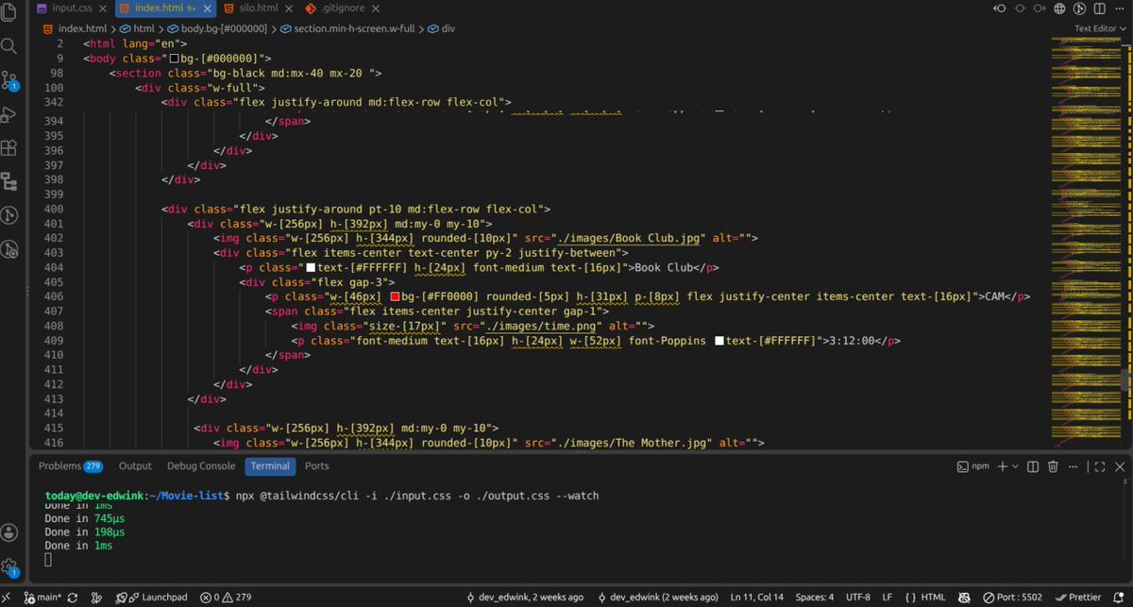Click Synchronize Changes icon in status bar

click(x=73, y=598)
